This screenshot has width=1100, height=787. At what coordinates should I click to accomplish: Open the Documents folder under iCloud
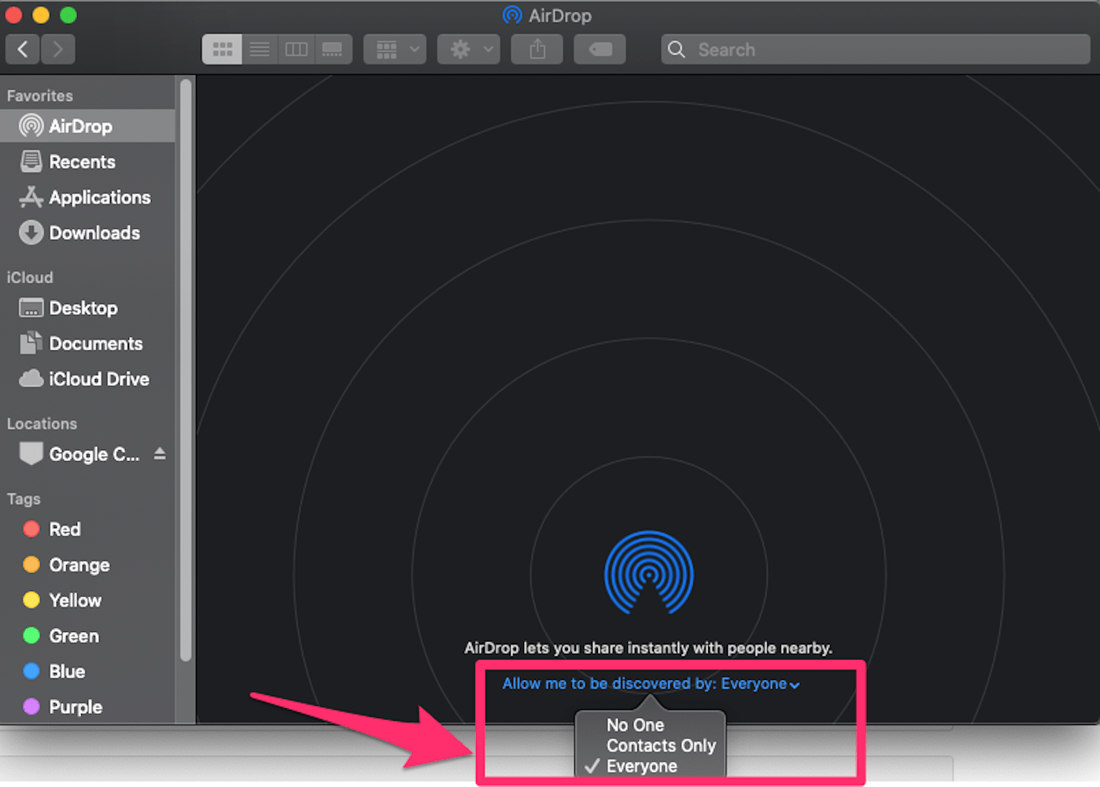(95, 343)
